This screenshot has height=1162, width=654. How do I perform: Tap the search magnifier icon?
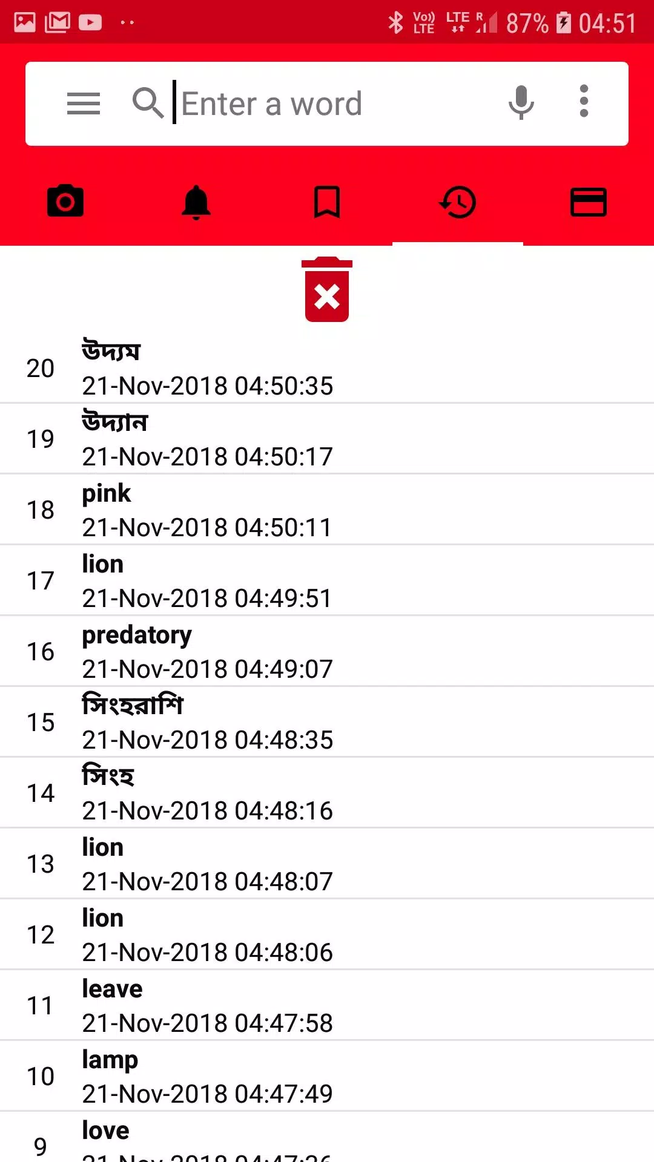(148, 103)
